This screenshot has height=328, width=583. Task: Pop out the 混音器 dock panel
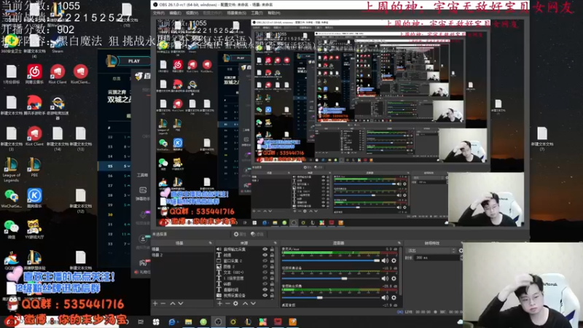coord(399,243)
